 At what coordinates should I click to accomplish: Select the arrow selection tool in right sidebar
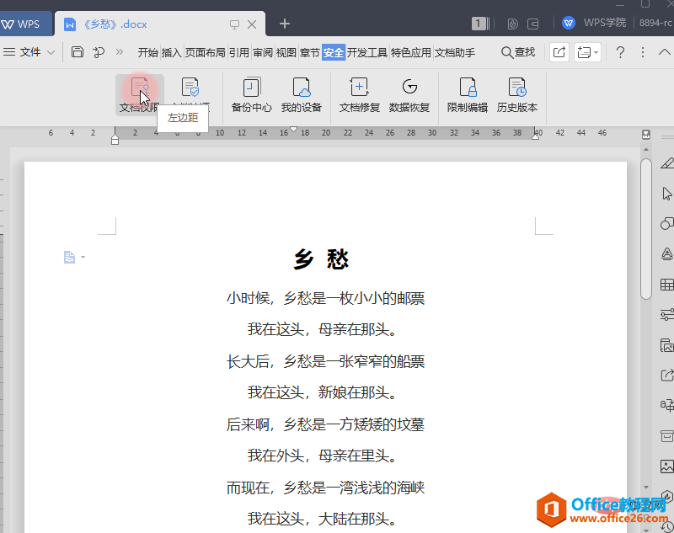click(x=666, y=194)
